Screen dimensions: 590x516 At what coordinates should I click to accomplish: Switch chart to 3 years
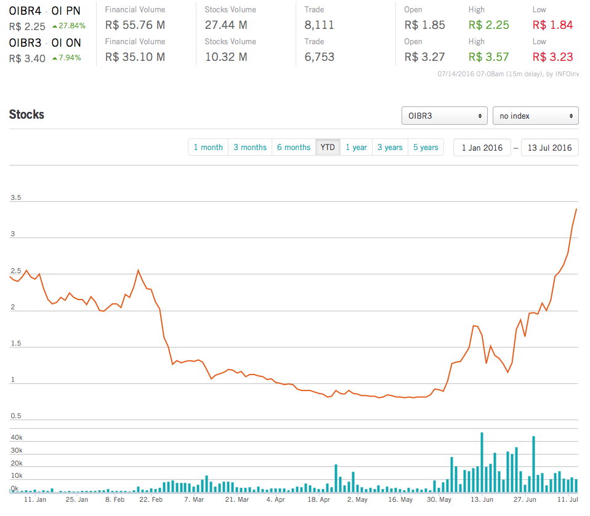point(390,148)
